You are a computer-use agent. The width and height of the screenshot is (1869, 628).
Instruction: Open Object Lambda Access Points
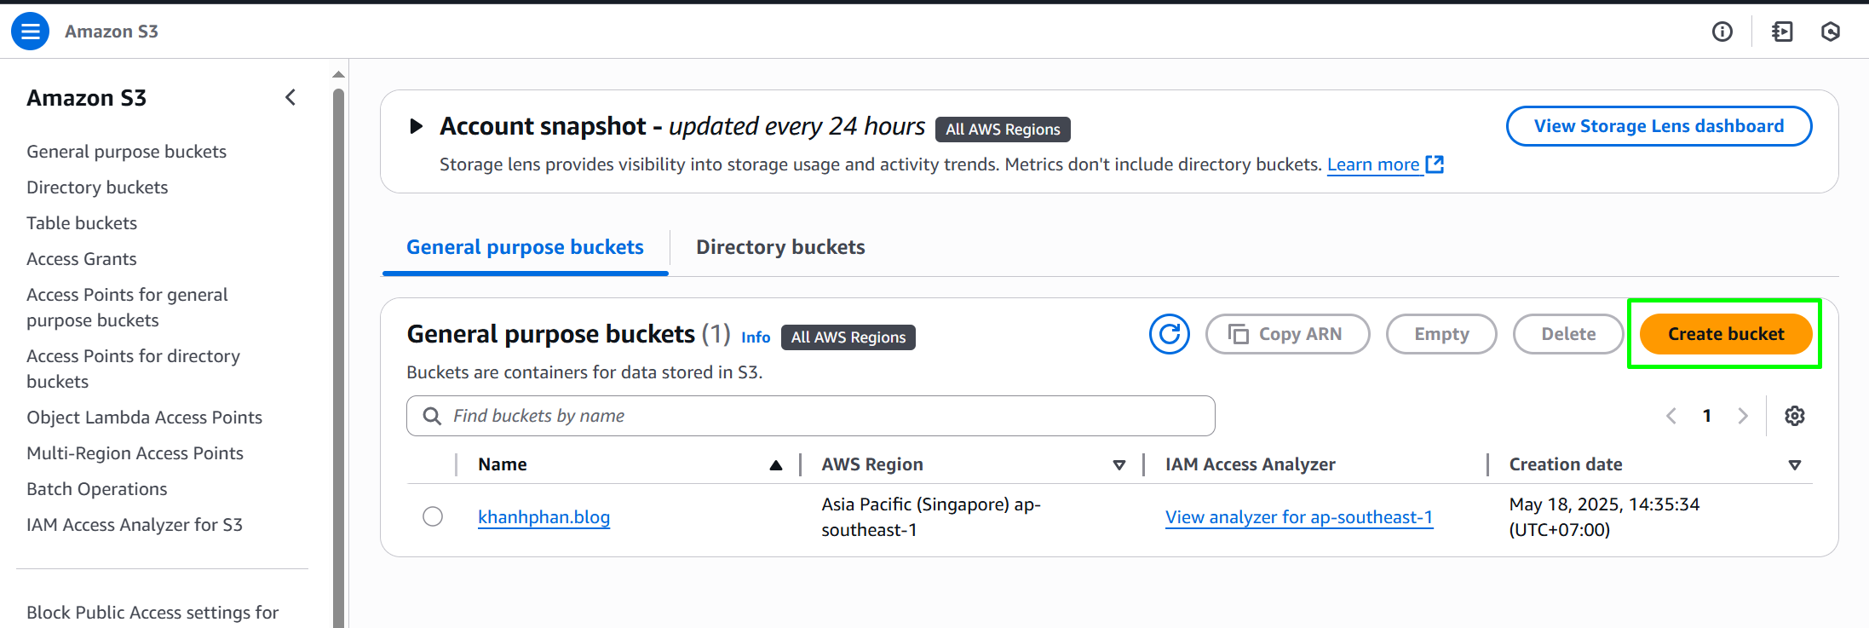[x=144, y=418]
